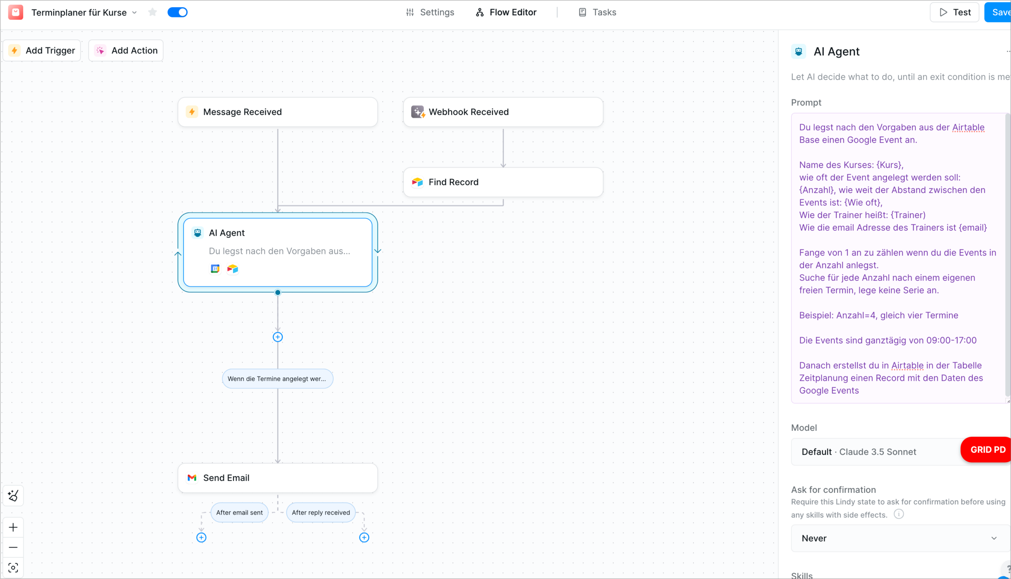The height and width of the screenshot is (579, 1011).
Task: Click the Tasks list icon
Action: 583,12
